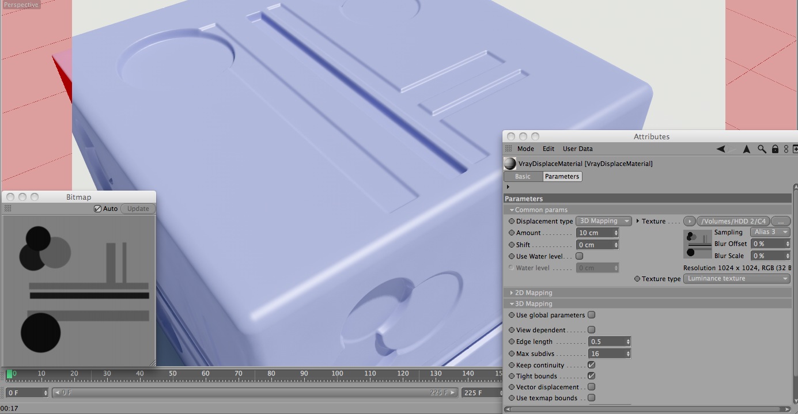The width and height of the screenshot is (798, 414).
Task: Open a new Attributes panel with plus icon
Action: (795, 149)
